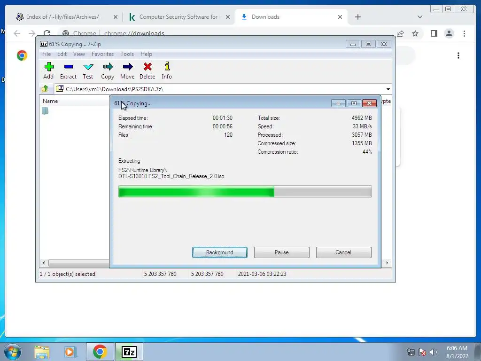The width and height of the screenshot is (481, 361).
Task: Cancel the copying operation
Action: [x=343, y=252]
